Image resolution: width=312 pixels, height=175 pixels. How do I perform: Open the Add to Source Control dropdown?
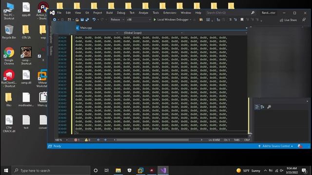[276, 146]
